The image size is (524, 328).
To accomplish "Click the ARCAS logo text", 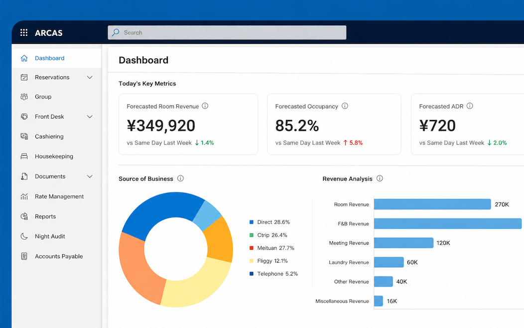I will click(49, 33).
